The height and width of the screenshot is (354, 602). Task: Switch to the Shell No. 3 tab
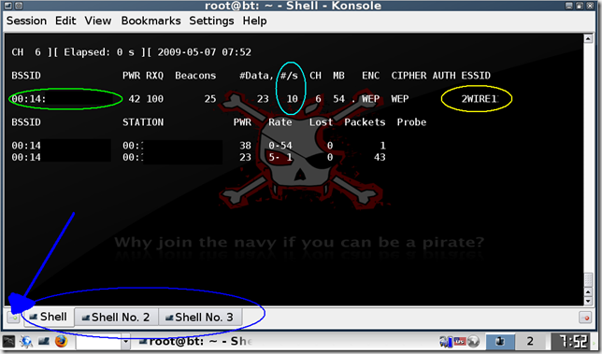point(200,318)
